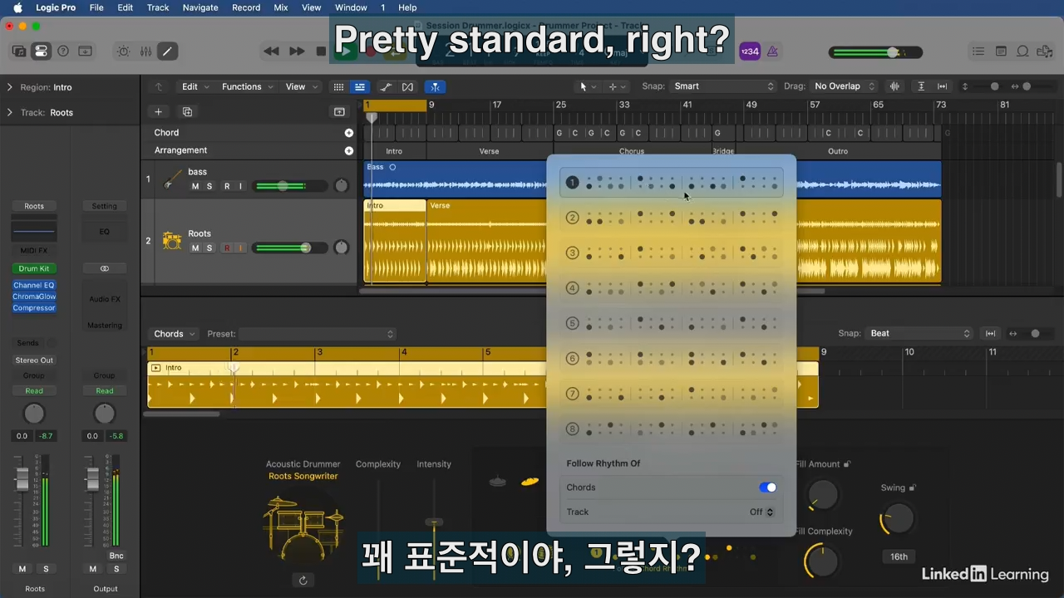Open the tracks area View menu
The height and width of the screenshot is (598, 1064).
[x=301, y=86]
